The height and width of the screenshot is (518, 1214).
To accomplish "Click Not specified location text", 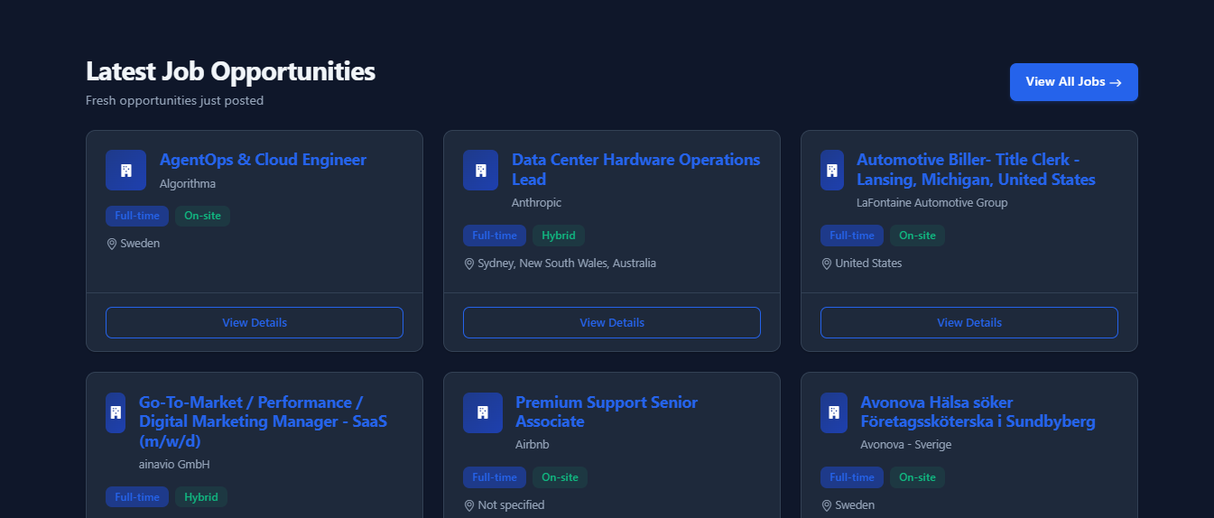I will pyautogui.click(x=511, y=505).
